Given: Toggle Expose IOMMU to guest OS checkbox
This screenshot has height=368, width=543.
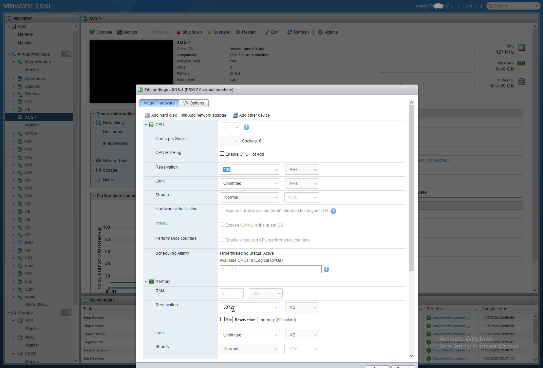Looking at the screenshot, I should (222, 225).
